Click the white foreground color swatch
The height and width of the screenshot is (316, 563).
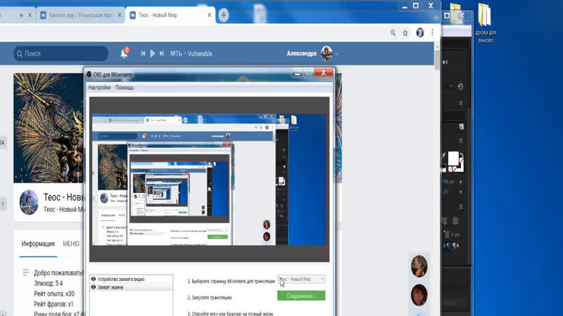(x=453, y=158)
